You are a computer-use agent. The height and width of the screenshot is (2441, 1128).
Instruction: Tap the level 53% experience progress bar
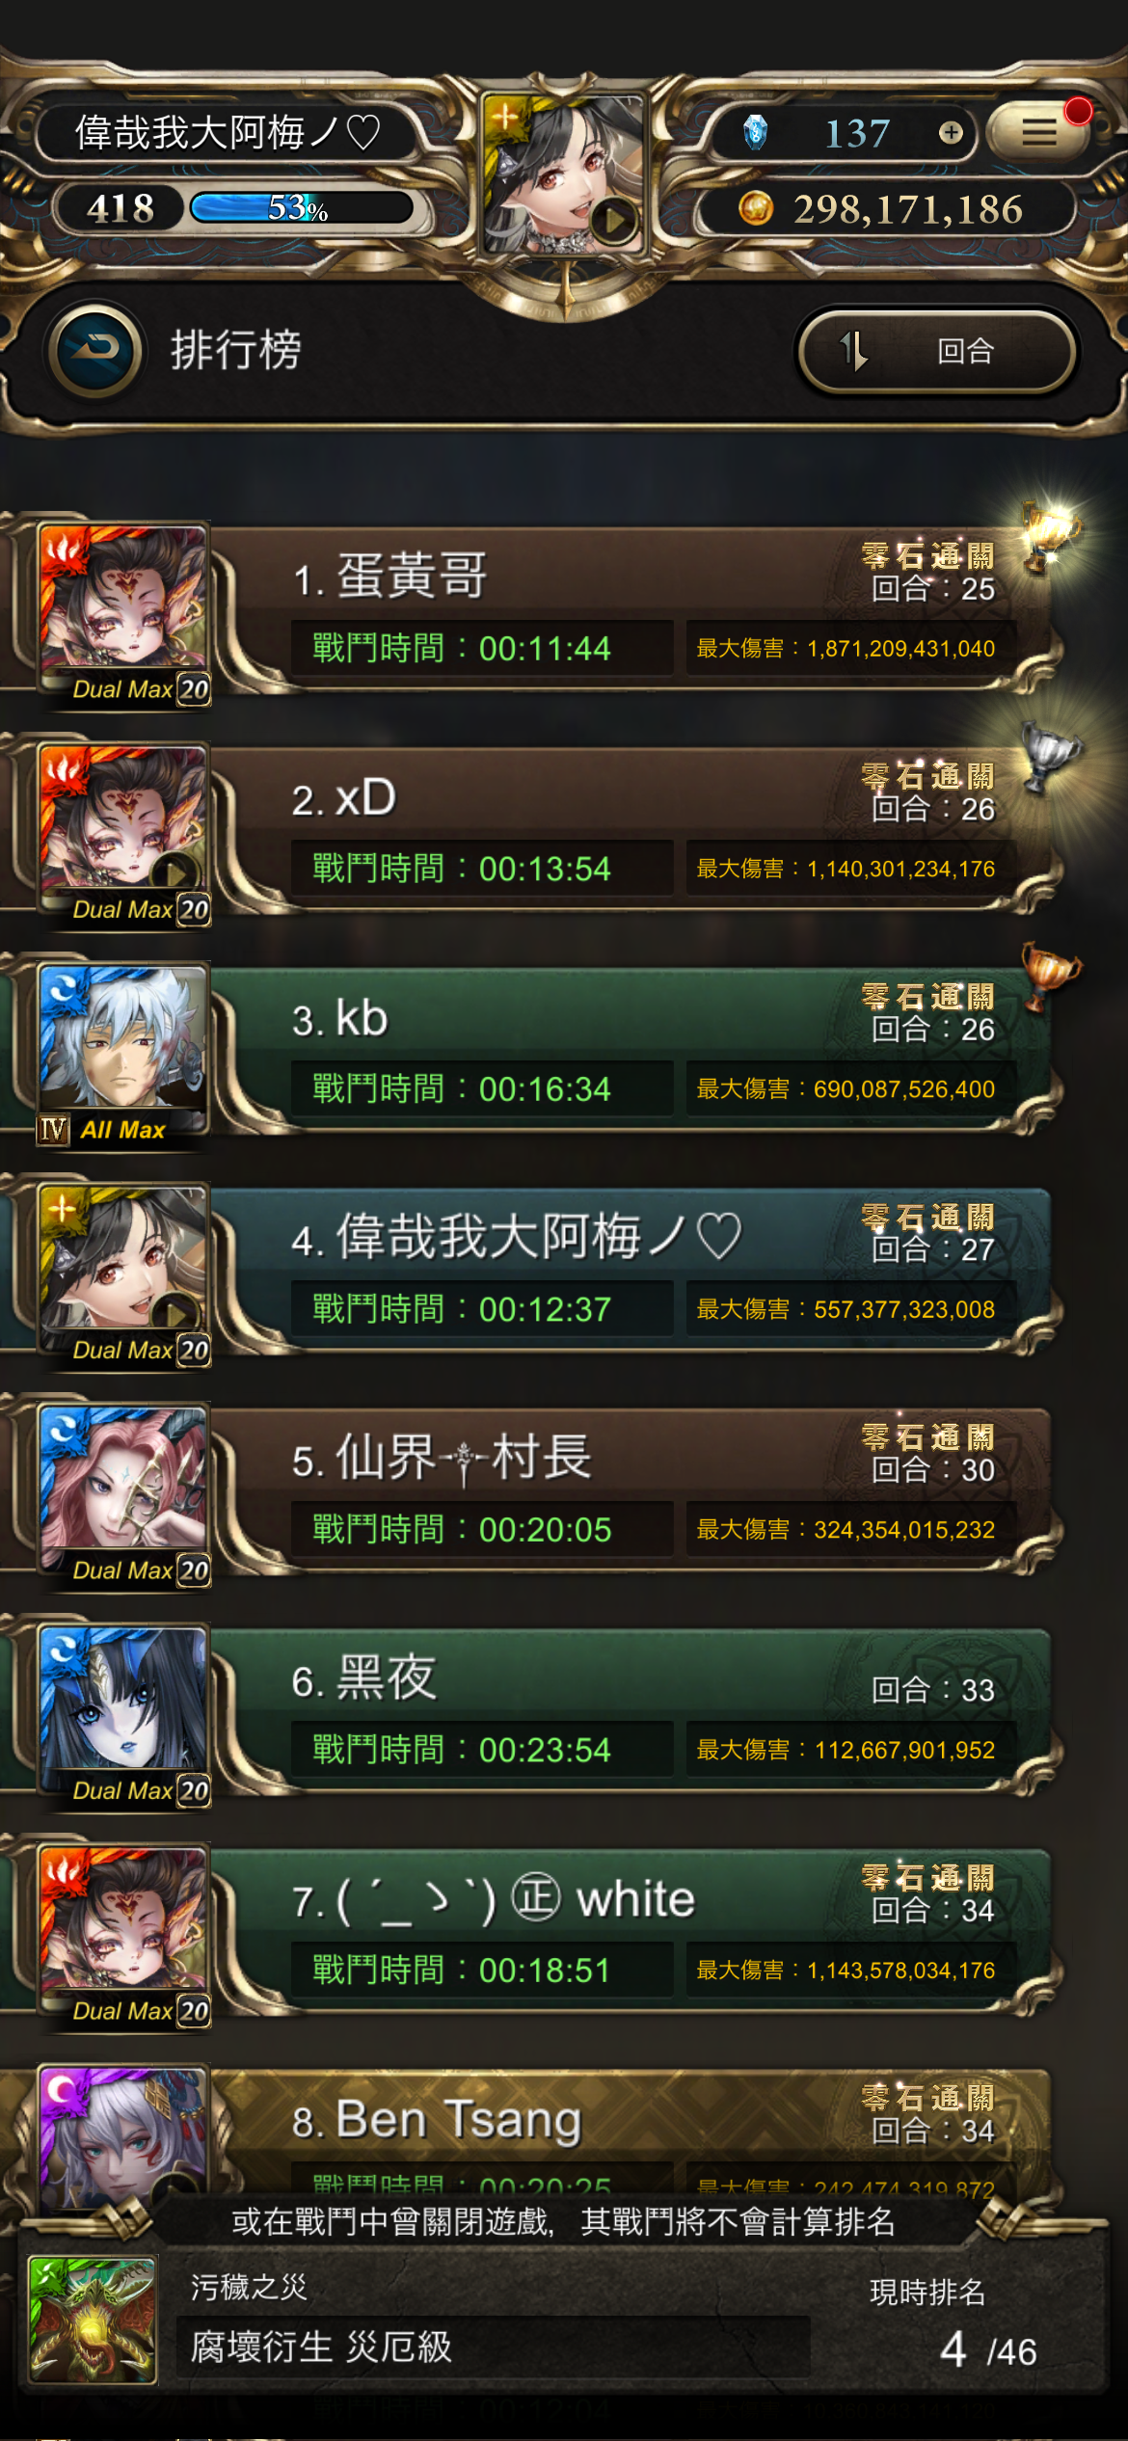click(302, 207)
